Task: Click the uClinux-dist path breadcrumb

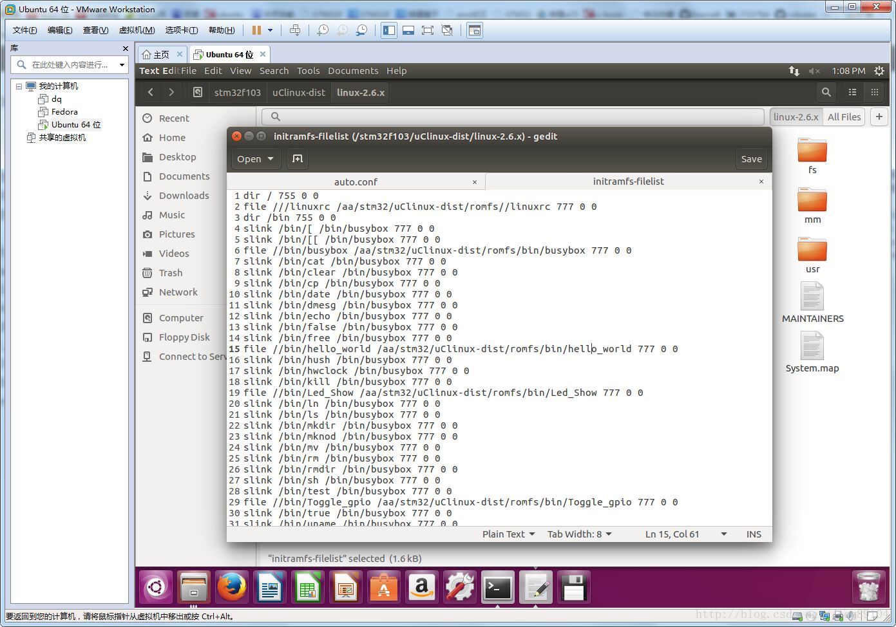Action: [x=299, y=92]
